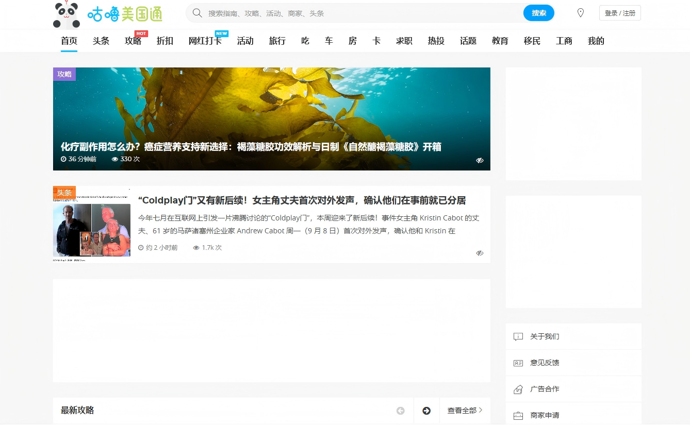Viewport: 690px width, 426px height.
Task: Go to next slide in 最新攻略
Action: point(426,411)
